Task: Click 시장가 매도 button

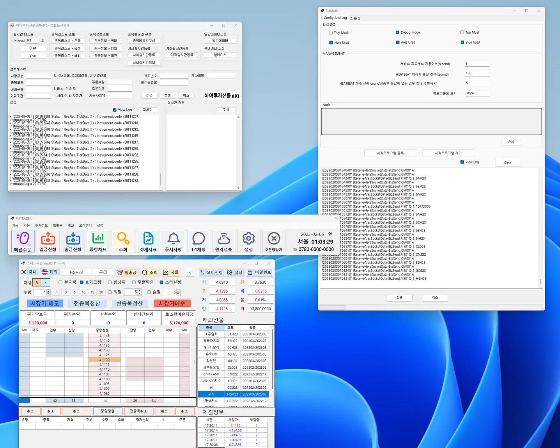Action: (x=44, y=303)
